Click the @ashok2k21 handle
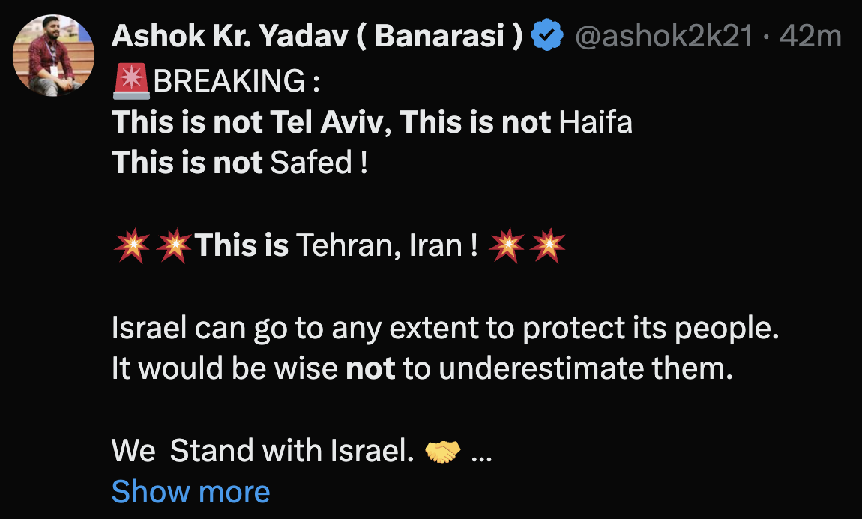This screenshot has width=862, height=519. click(x=663, y=36)
